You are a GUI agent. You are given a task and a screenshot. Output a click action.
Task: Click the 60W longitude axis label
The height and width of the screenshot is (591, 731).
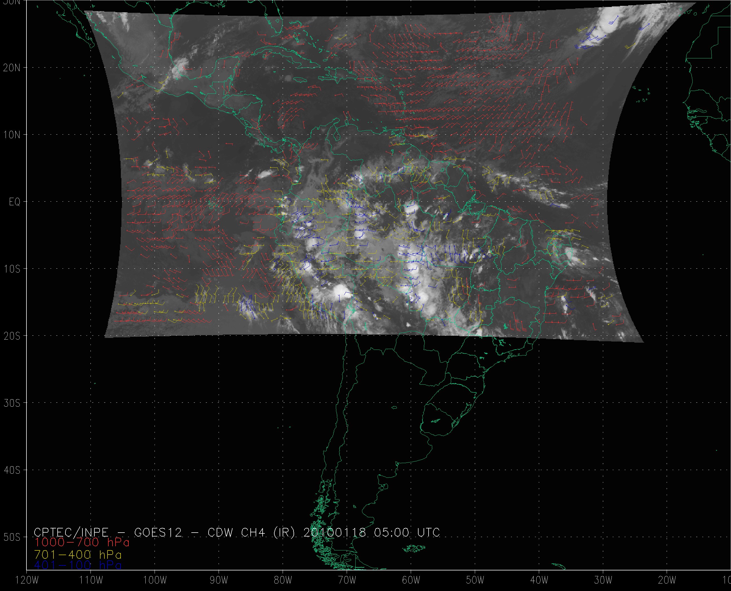click(x=411, y=580)
